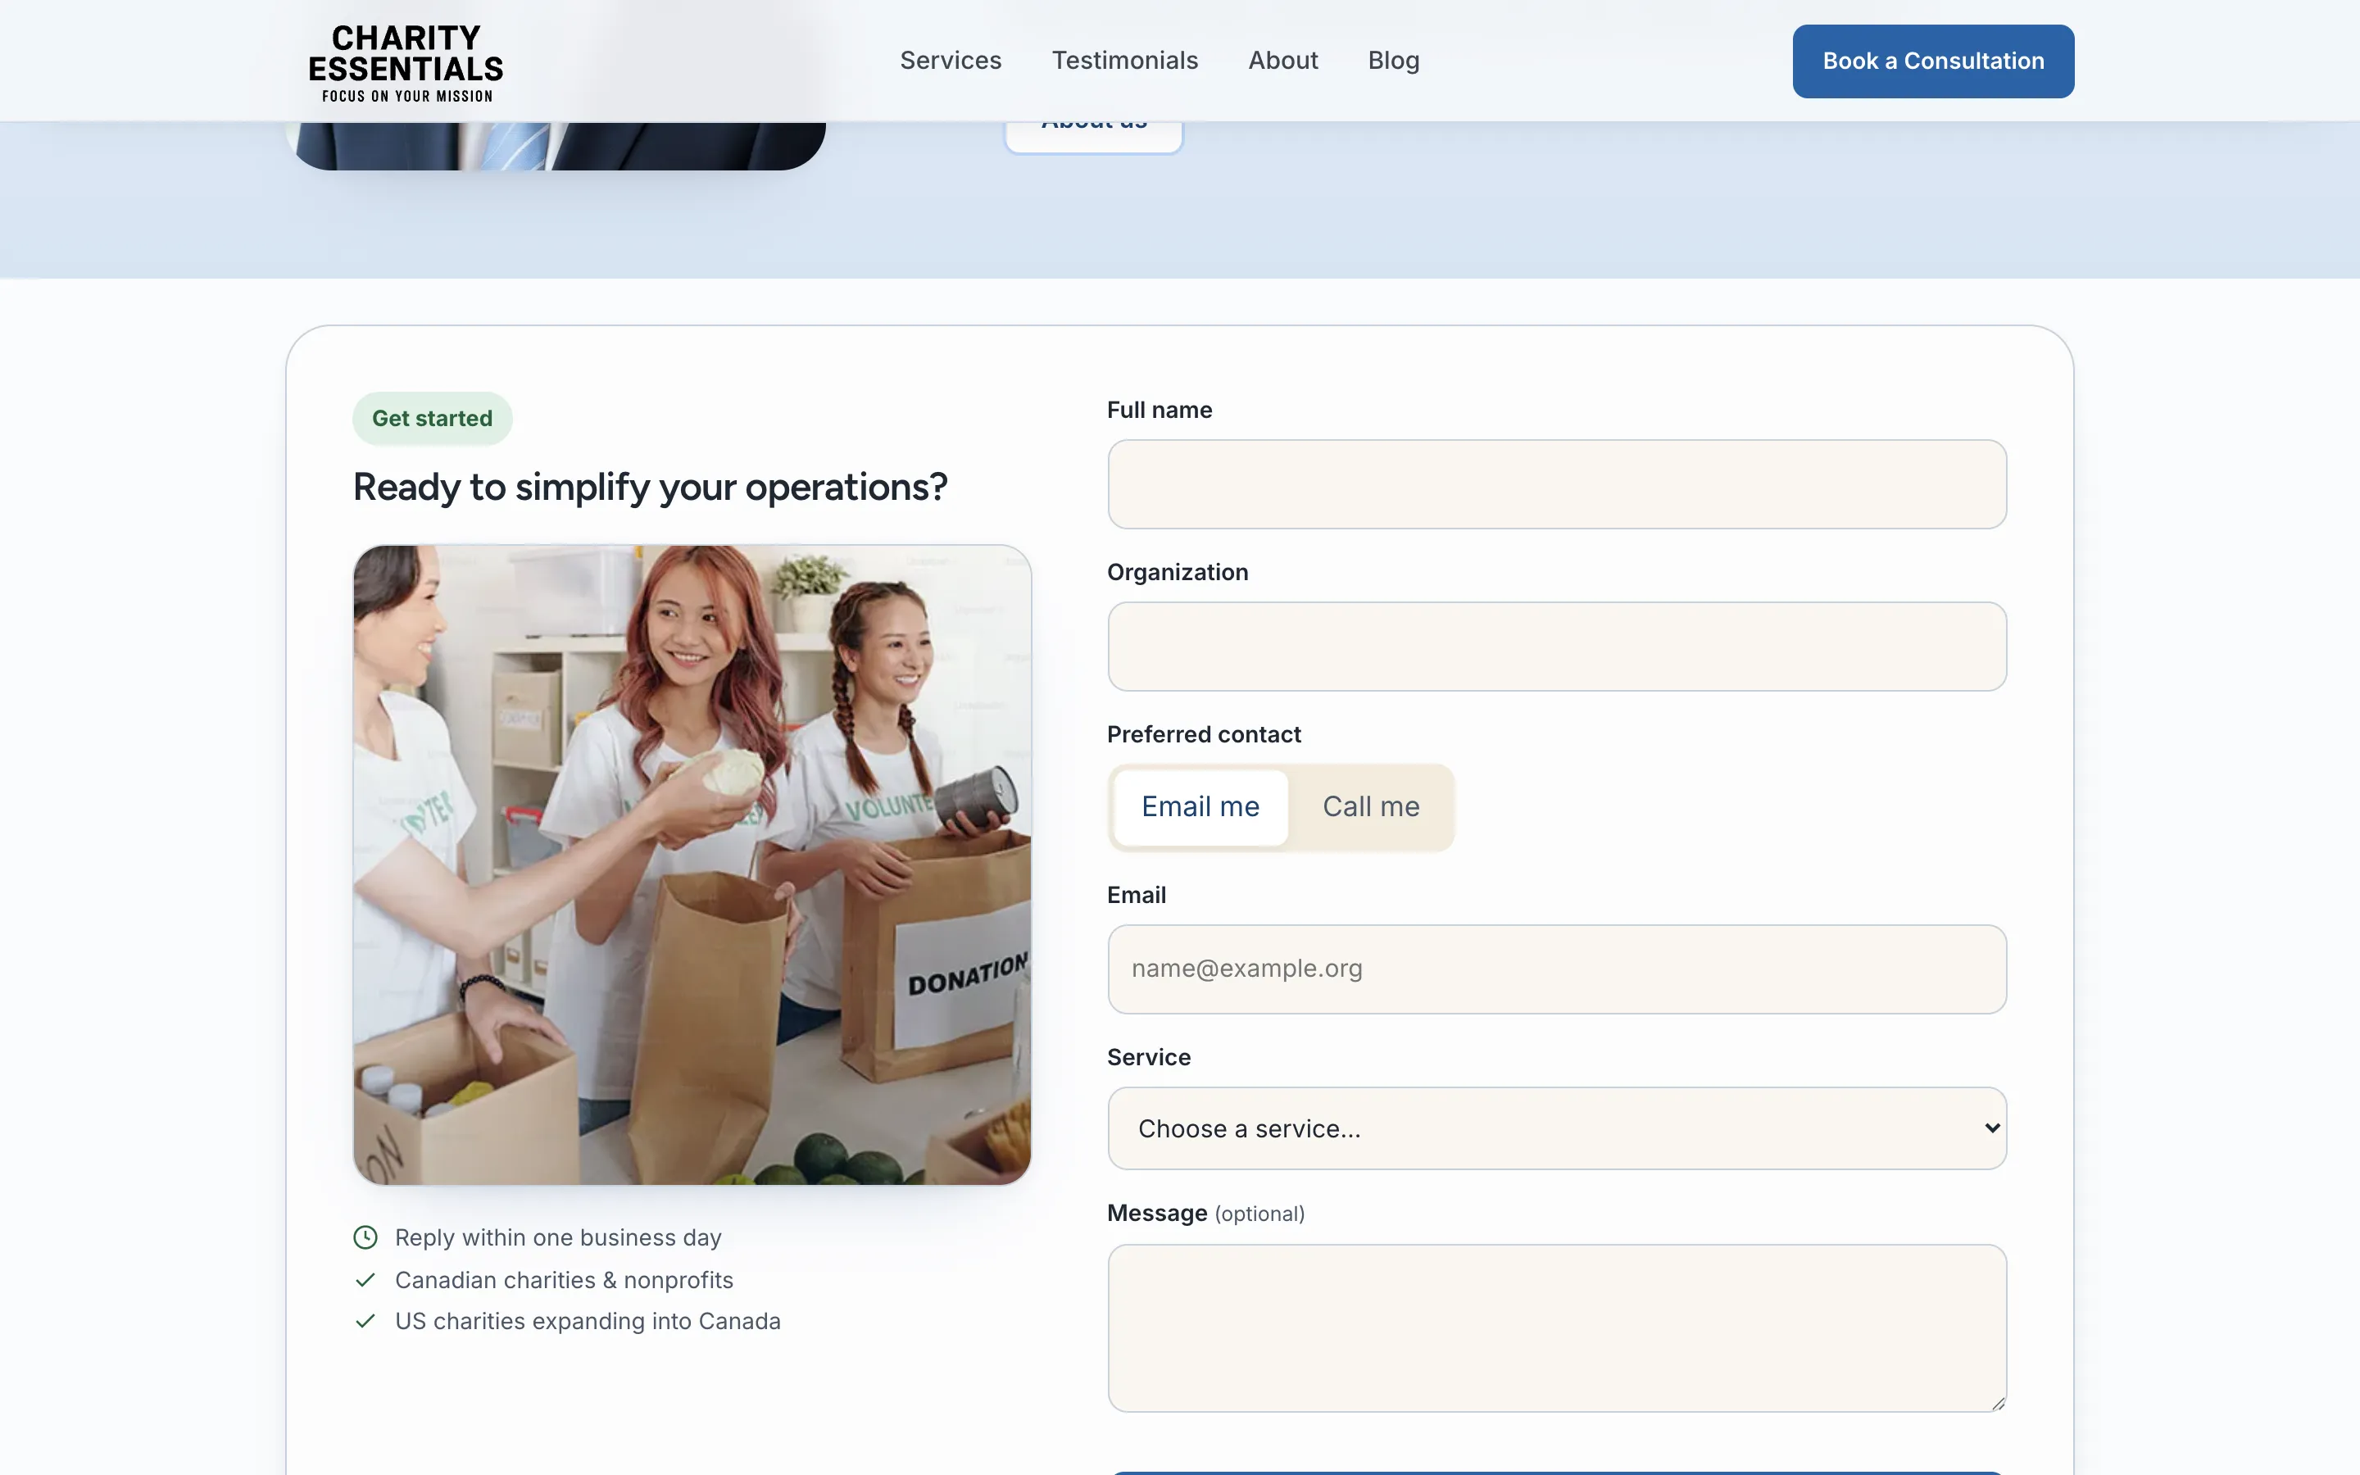Viewport: 2360px width, 1475px height.
Task: Click the Full name label
Action: [1160, 410]
